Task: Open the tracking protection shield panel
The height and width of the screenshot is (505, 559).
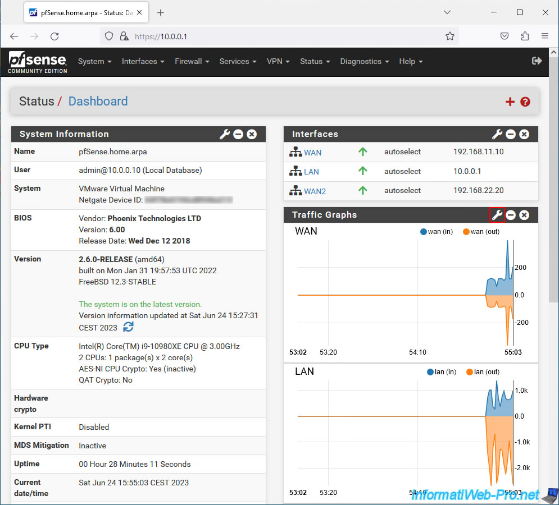Action: click(x=109, y=36)
